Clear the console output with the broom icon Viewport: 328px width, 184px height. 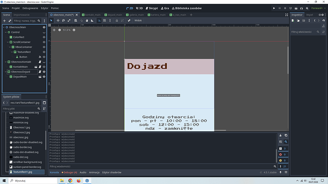tap(280, 136)
